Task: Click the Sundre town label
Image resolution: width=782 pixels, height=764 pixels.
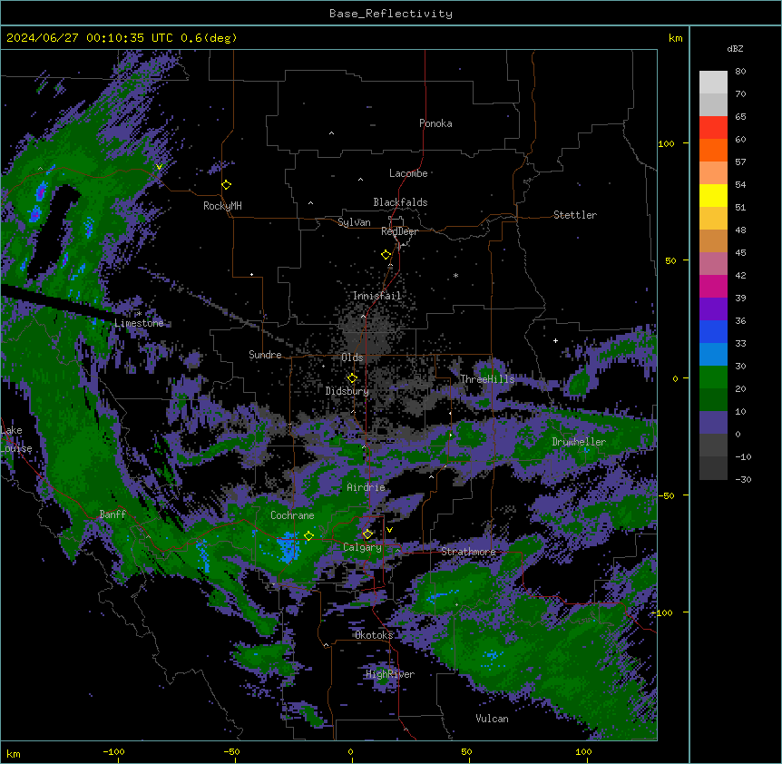Action: [265, 355]
